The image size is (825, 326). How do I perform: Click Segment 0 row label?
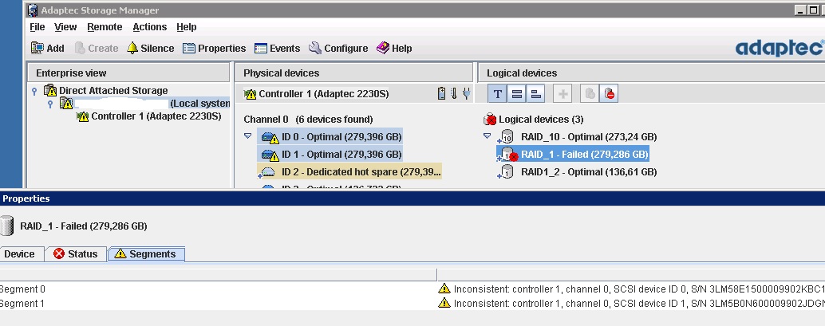(x=22, y=289)
